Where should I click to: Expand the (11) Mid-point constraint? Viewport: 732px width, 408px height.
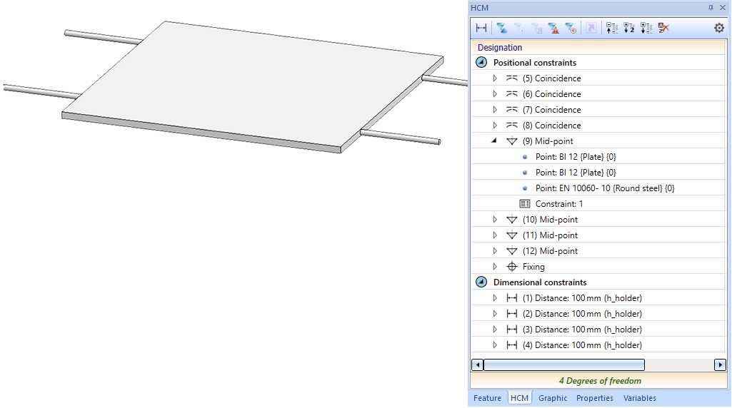(x=495, y=235)
